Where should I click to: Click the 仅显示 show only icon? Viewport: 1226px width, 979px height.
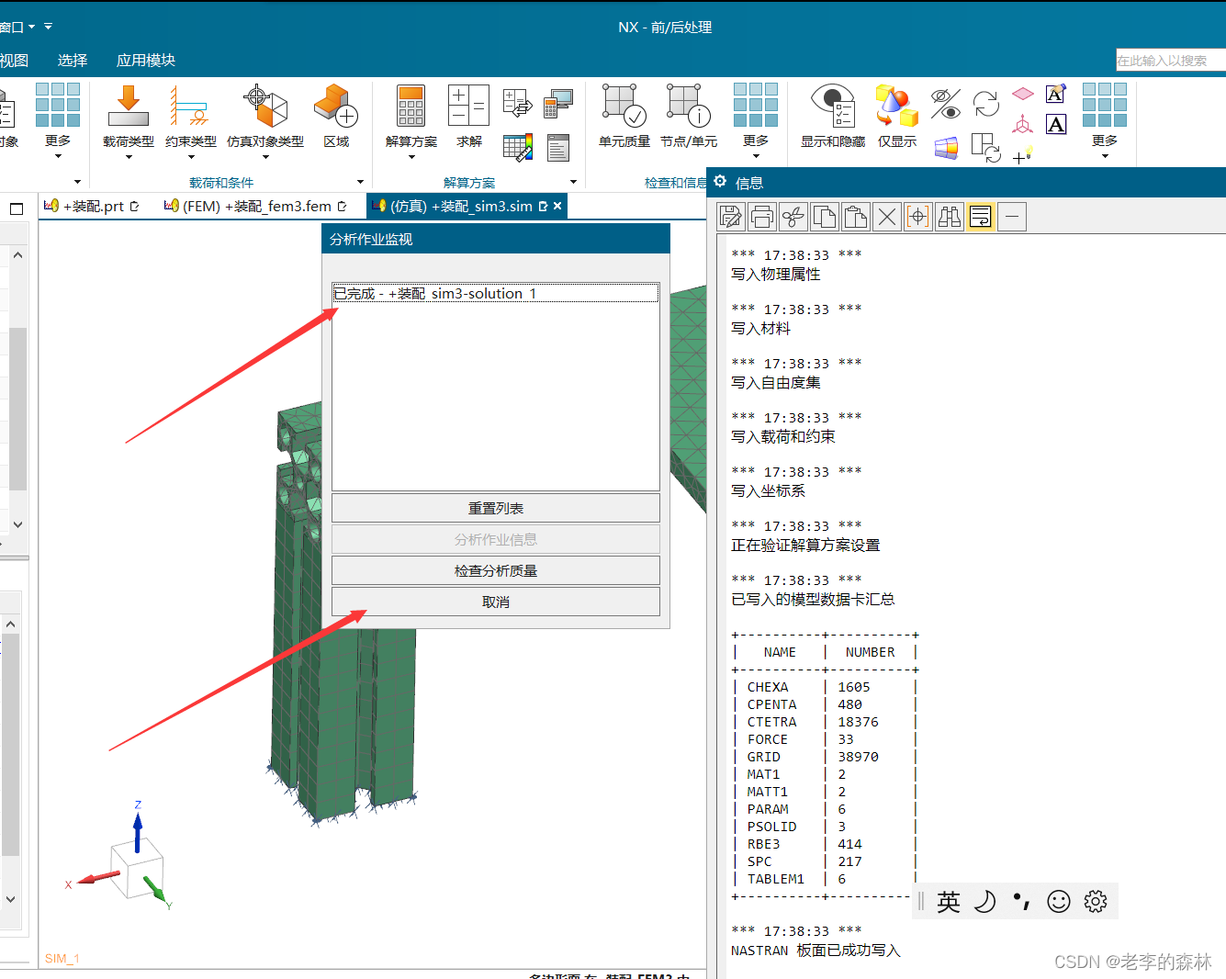[x=897, y=107]
